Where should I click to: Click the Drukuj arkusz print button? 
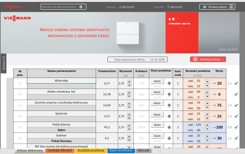click(x=217, y=7)
